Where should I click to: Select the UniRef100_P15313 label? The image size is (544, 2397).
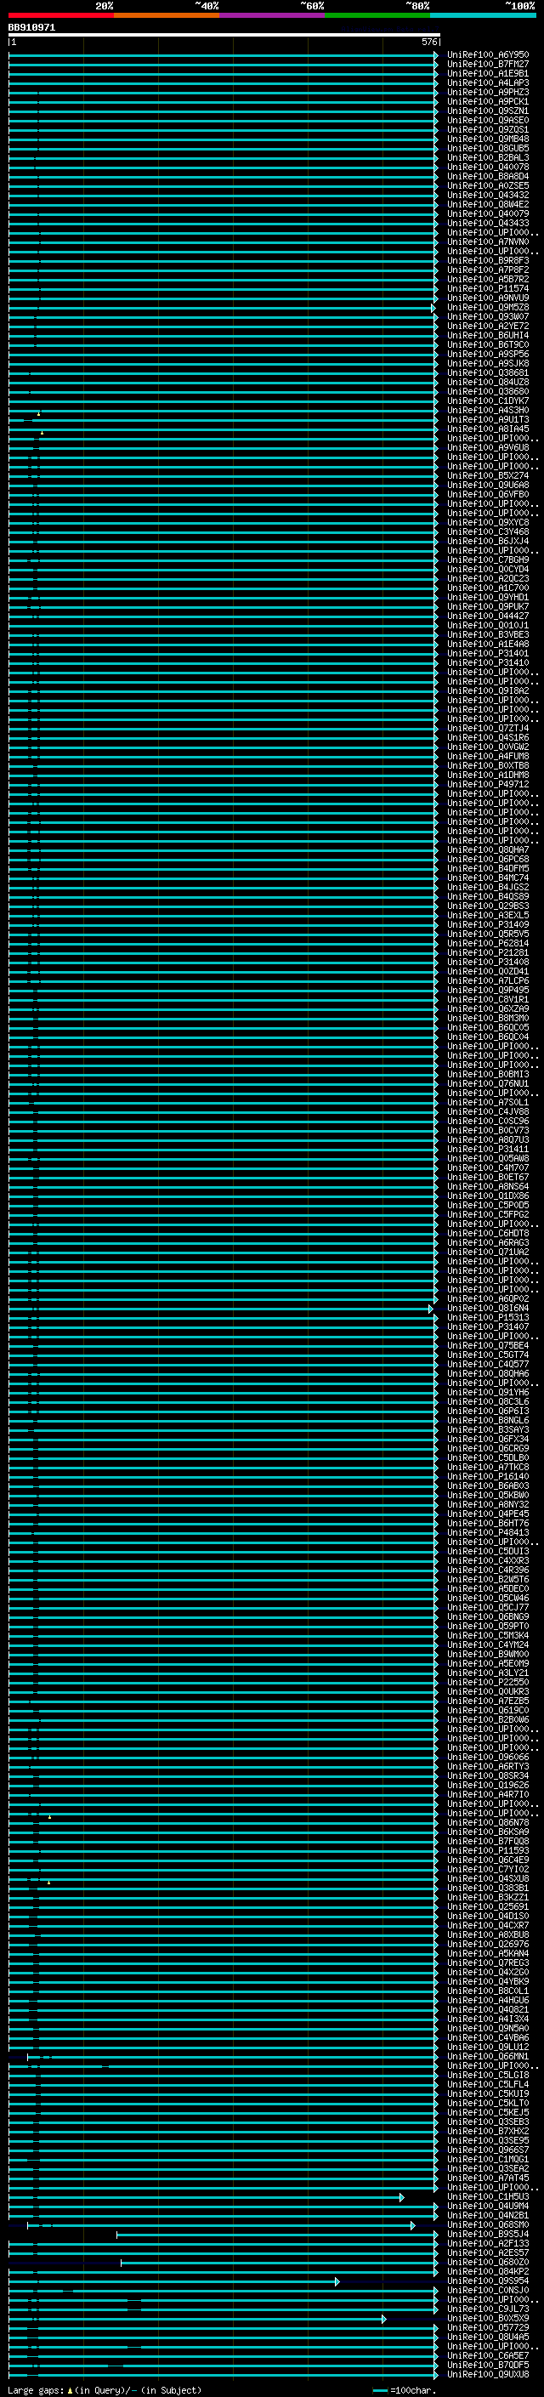[488, 1318]
